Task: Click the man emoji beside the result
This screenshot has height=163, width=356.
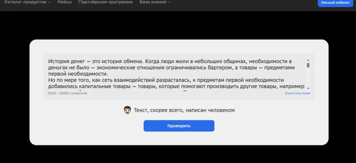Action: click(x=127, y=110)
